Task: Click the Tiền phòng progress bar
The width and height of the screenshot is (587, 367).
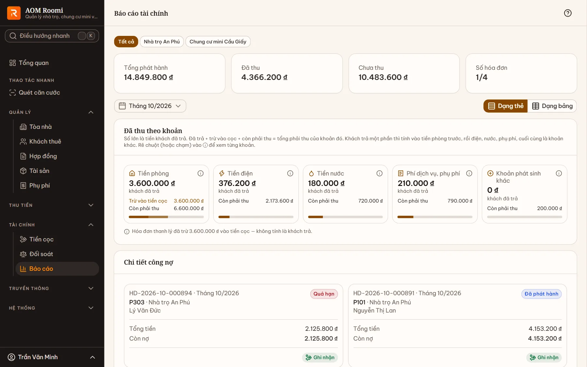Action: 166,217
